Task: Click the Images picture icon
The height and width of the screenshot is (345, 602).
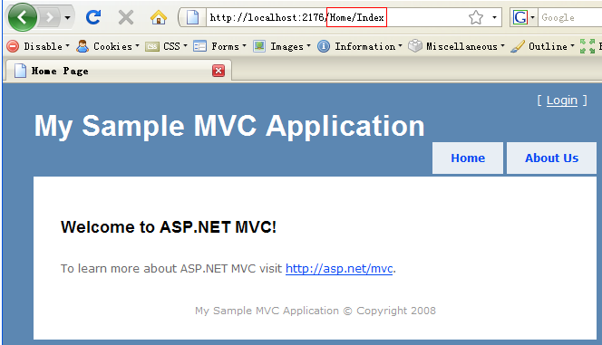Action: 259,46
